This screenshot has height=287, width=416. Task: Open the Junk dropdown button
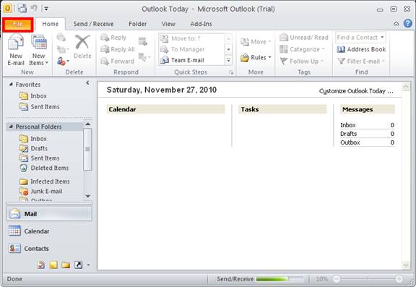pyautogui.click(x=63, y=61)
